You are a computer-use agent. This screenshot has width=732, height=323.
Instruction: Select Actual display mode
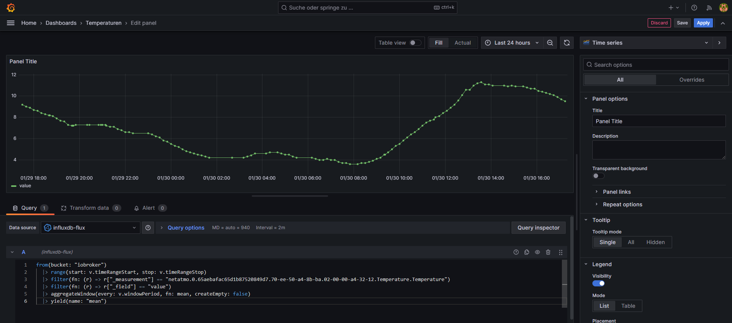click(463, 43)
